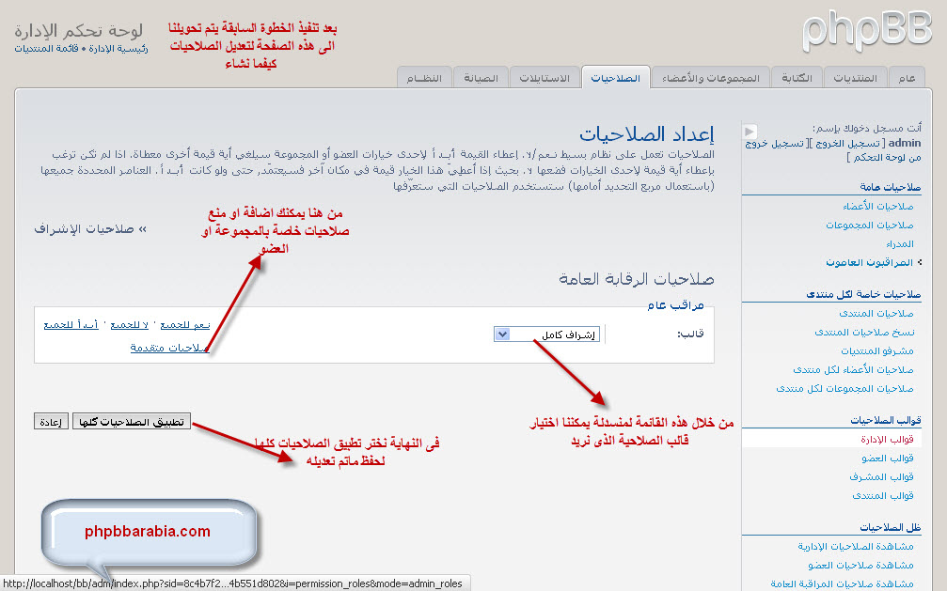
Task: Open مشرفو المنتديات sidebar link
Action: (877, 350)
